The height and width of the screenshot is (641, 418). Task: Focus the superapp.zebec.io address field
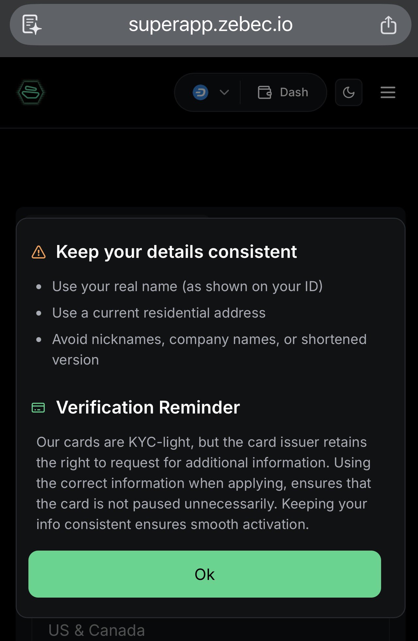210,25
